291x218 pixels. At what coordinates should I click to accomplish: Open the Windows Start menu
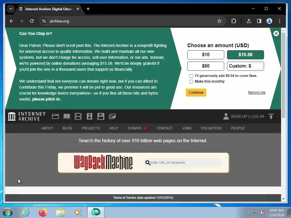[x=8, y=212]
